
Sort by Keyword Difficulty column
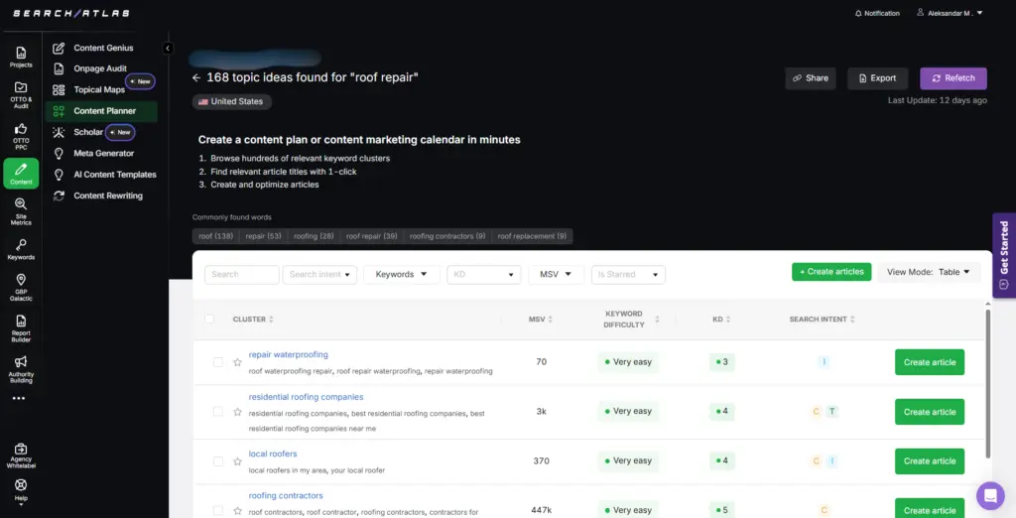pyautogui.click(x=631, y=319)
